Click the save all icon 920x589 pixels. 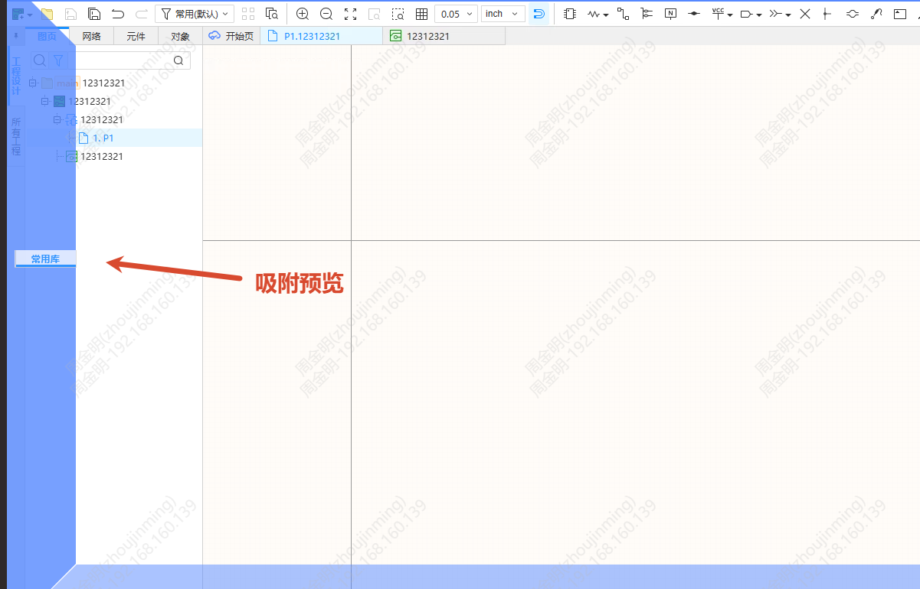[x=94, y=14]
